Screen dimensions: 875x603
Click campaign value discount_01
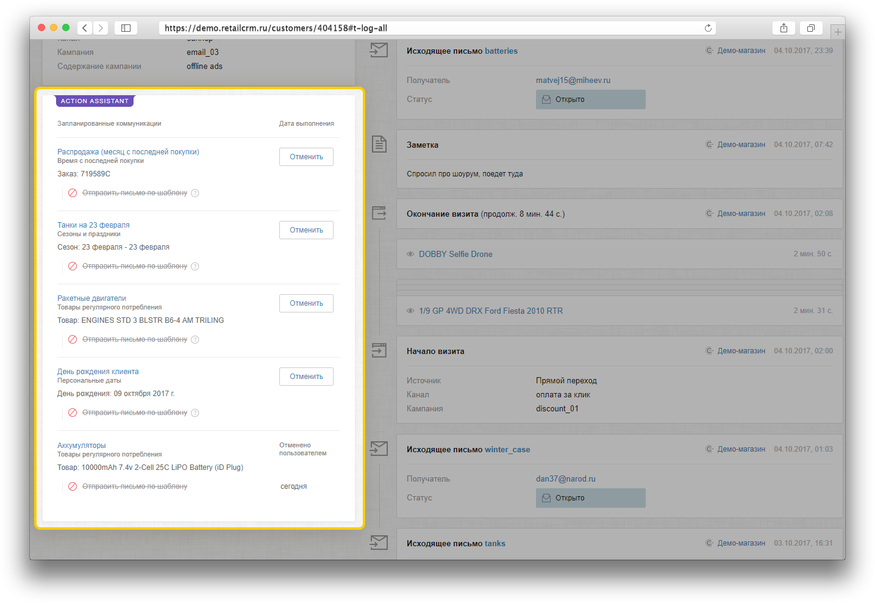tap(557, 409)
